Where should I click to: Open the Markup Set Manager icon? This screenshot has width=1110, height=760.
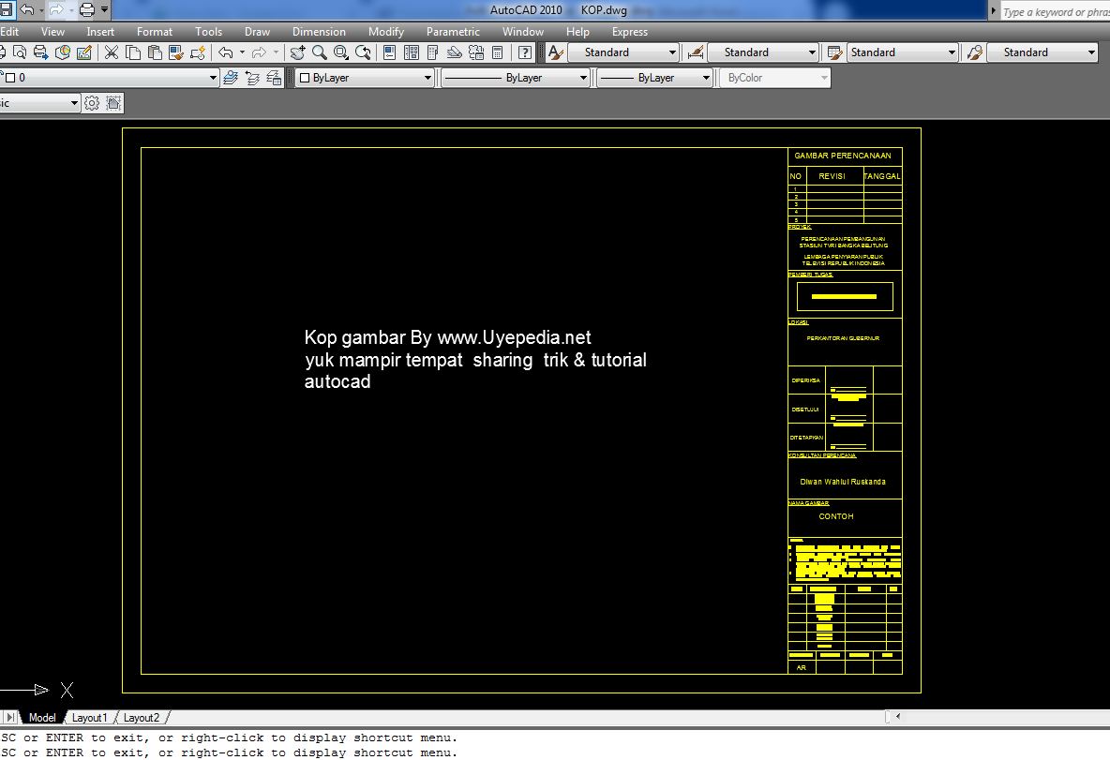pyautogui.click(x=476, y=52)
